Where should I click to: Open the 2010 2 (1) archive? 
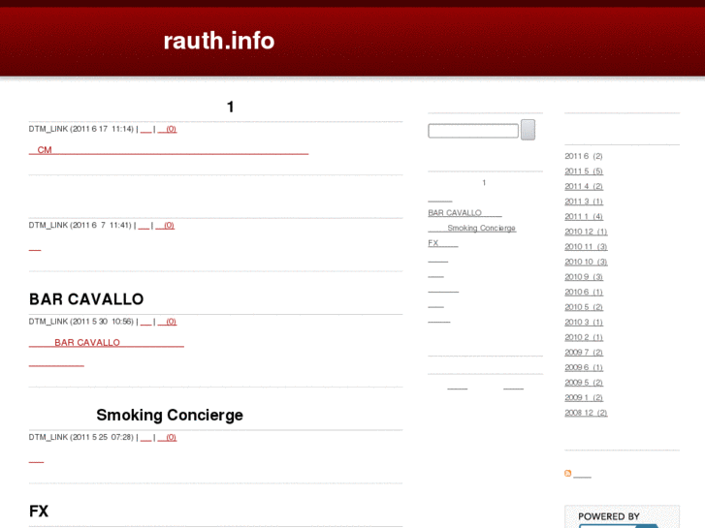pos(584,337)
